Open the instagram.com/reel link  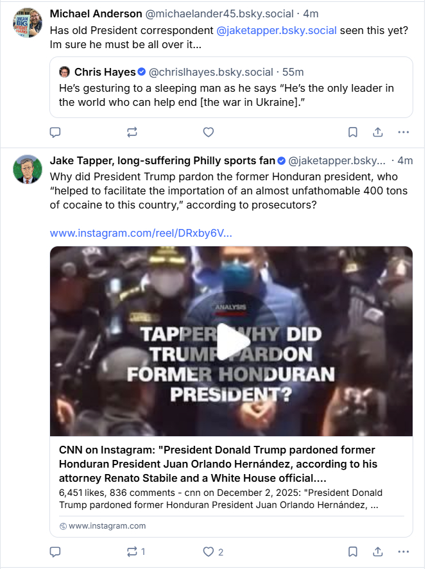click(x=141, y=233)
